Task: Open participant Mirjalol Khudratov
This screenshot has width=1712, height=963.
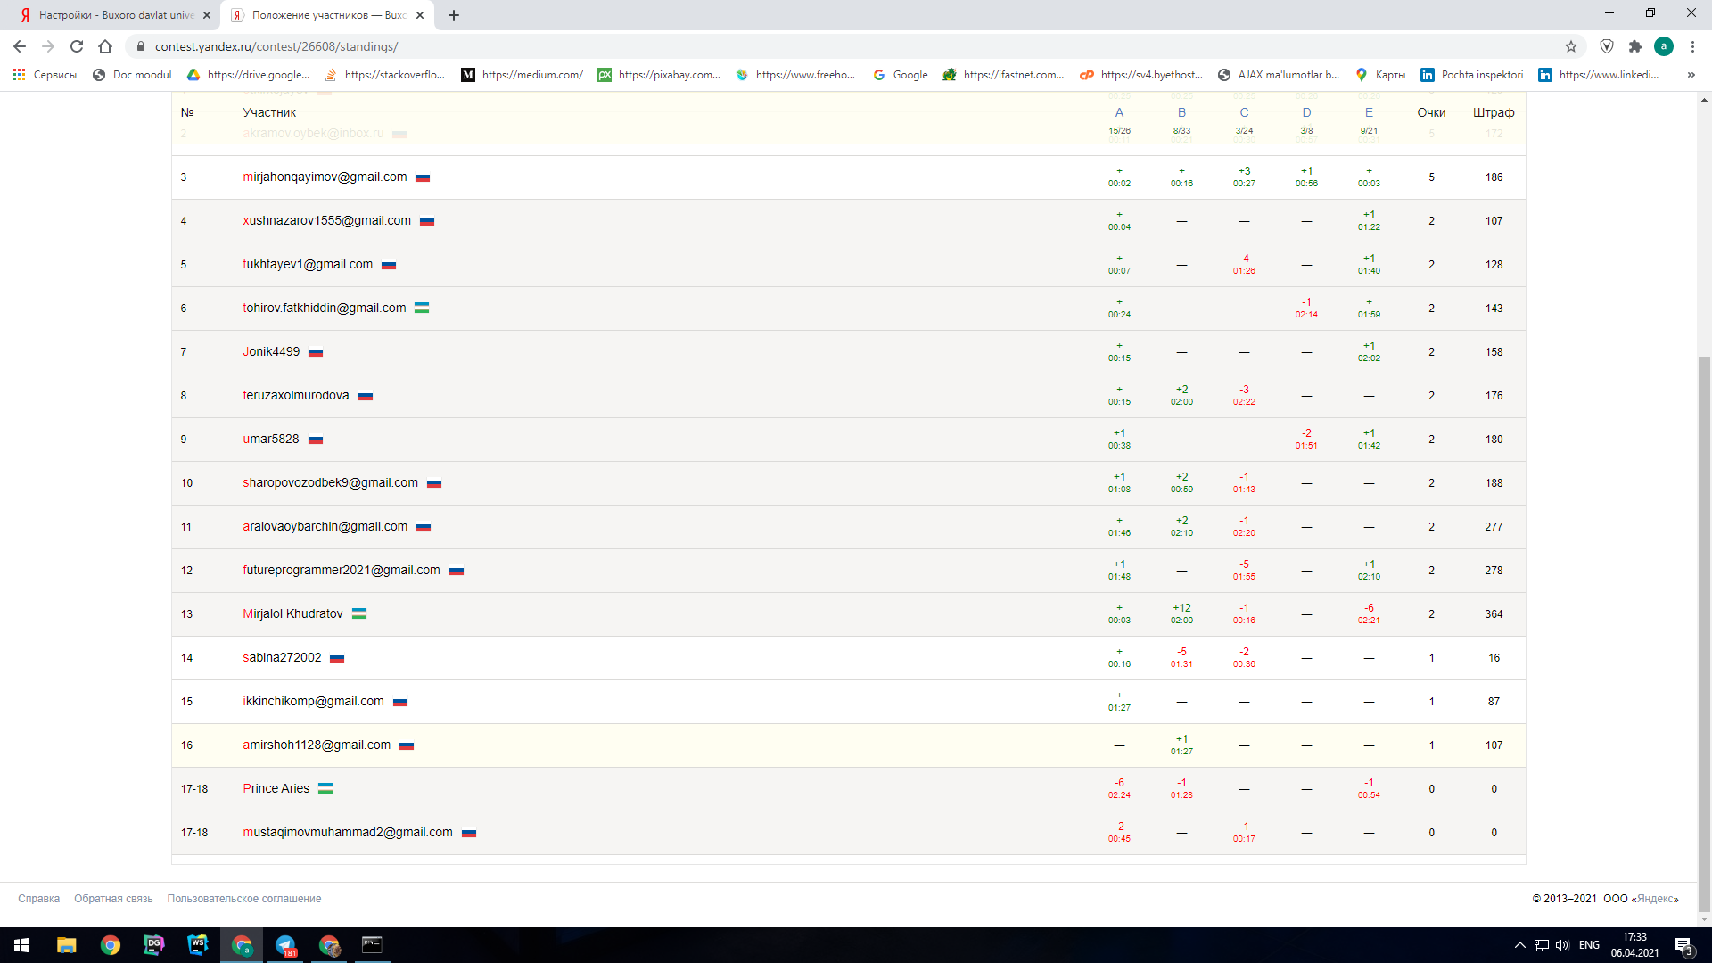Action: pos(292,613)
